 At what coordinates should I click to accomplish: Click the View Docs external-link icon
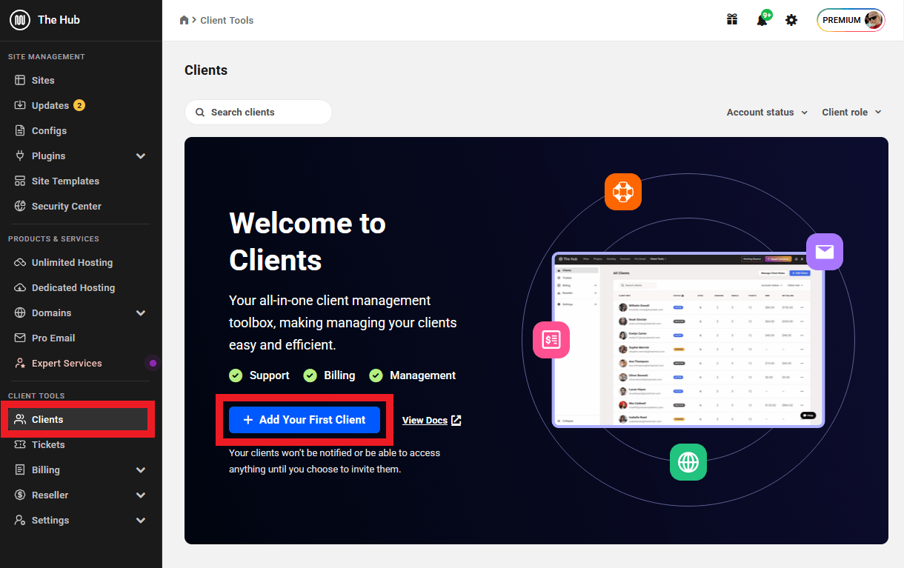456,420
